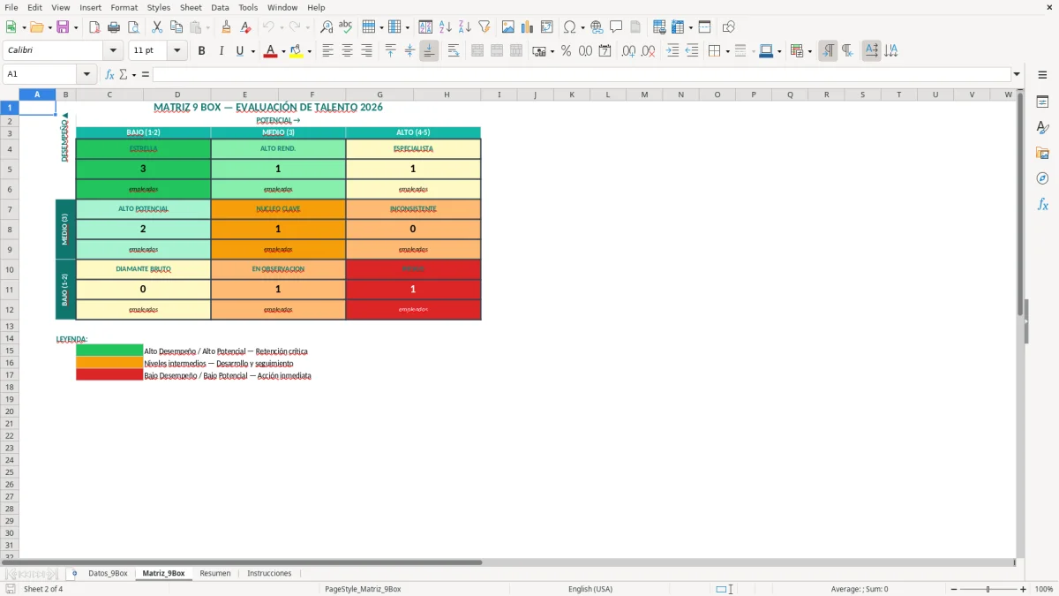Open the Draw Functions shapes icon
This screenshot has width=1059, height=596.
click(729, 27)
